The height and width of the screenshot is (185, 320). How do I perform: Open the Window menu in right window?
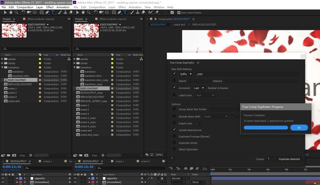(x=159, y=7)
